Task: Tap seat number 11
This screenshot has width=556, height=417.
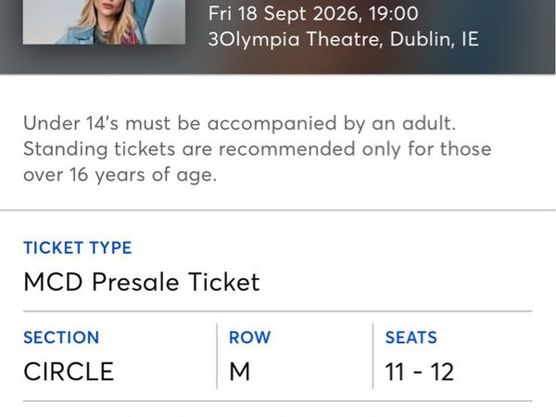Action: click(396, 372)
